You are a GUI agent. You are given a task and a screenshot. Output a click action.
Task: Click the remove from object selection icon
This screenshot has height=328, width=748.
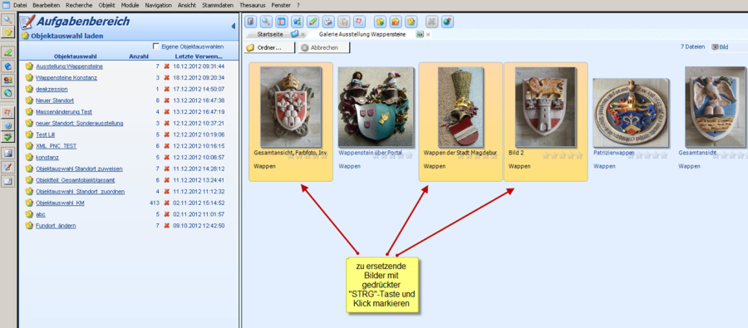click(396, 22)
